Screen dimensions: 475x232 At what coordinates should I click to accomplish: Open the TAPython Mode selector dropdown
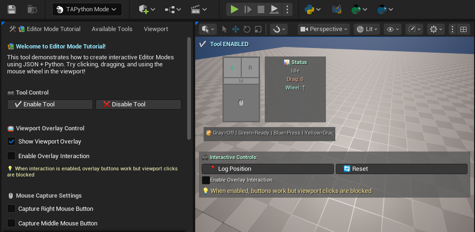point(87,9)
